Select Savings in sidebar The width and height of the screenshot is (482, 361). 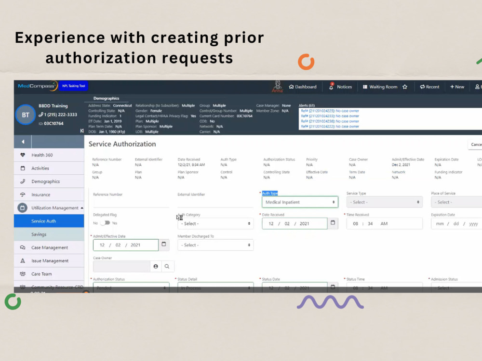(49, 234)
